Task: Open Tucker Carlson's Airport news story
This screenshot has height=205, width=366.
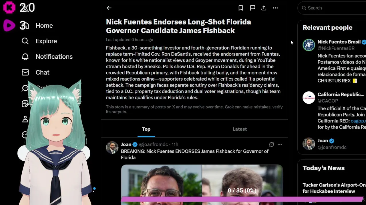Action: [334, 188]
